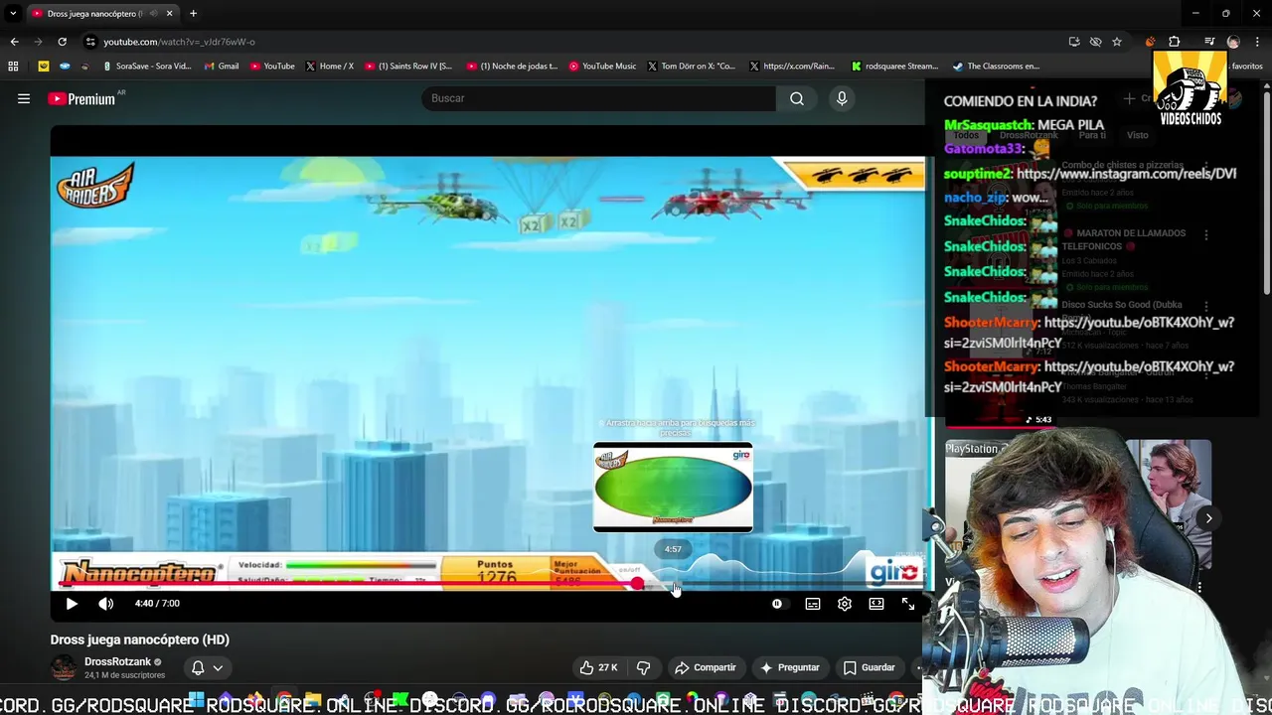The width and height of the screenshot is (1272, 715).
Task: Save video with Guardar button
Action: (x=869, y=667)
